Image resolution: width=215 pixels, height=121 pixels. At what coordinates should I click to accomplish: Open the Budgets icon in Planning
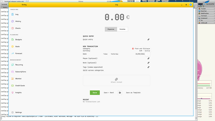tap(12, 40)
